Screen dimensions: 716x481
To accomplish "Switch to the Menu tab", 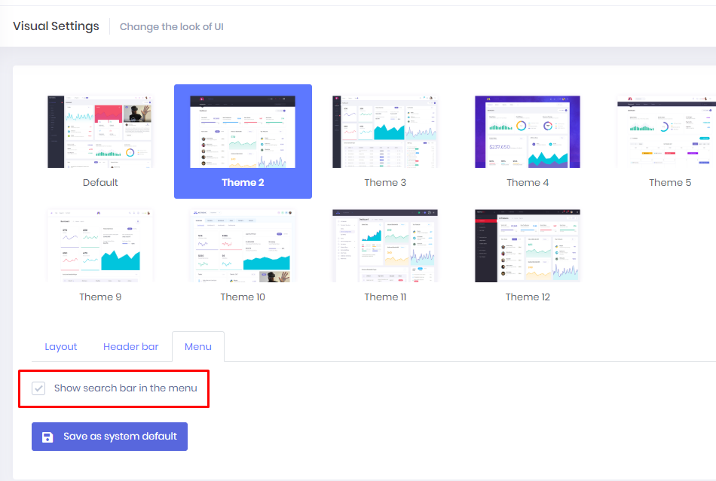I will (198, 347).
